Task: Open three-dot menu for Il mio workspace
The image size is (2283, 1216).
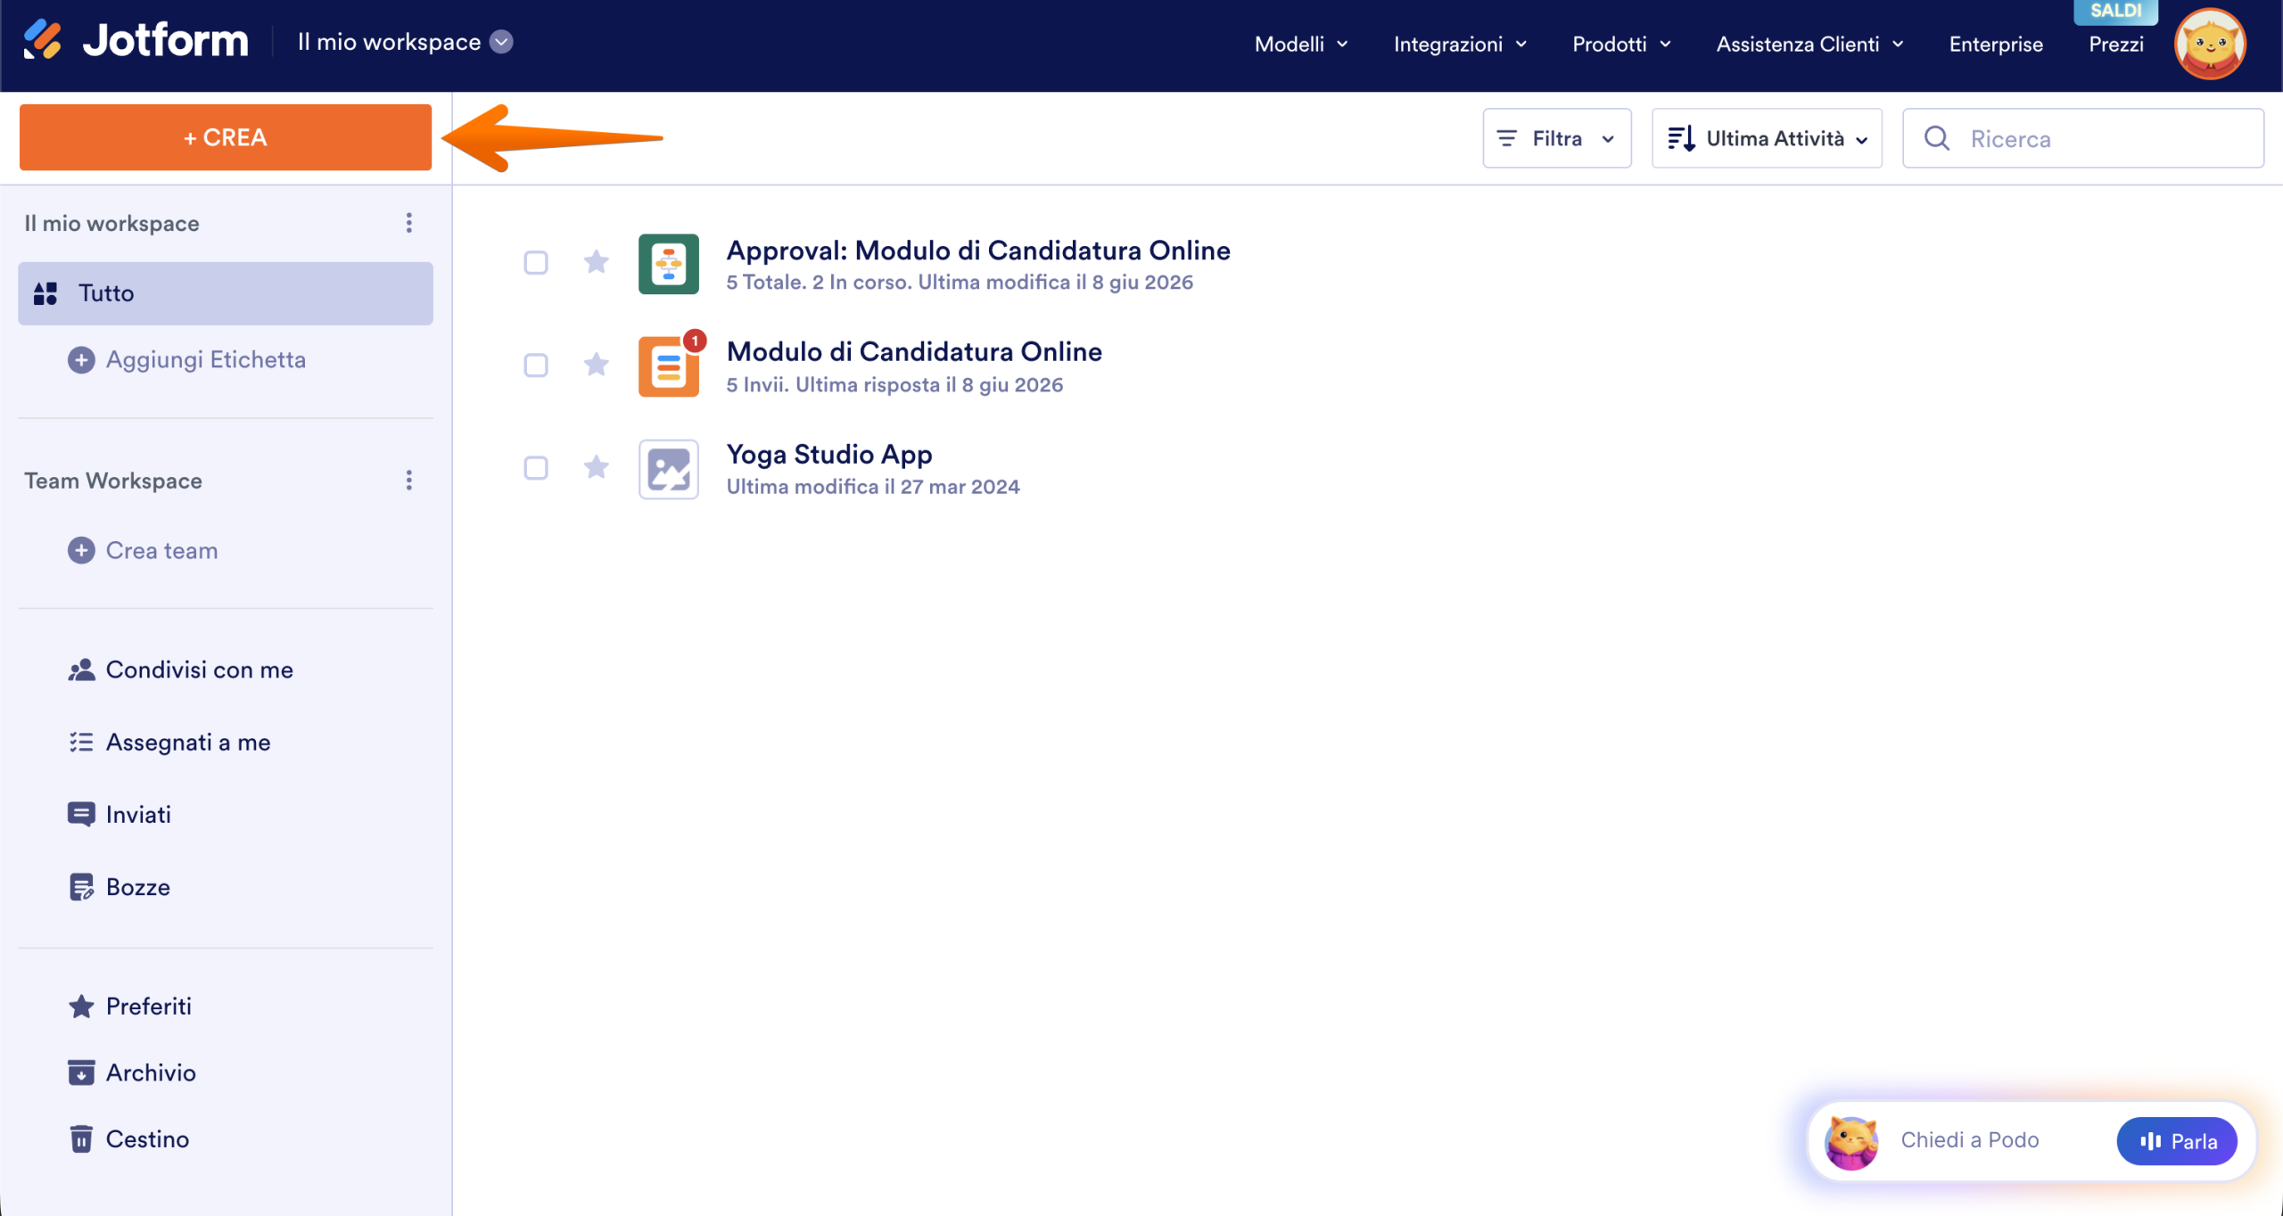Action: click(409, 223)
